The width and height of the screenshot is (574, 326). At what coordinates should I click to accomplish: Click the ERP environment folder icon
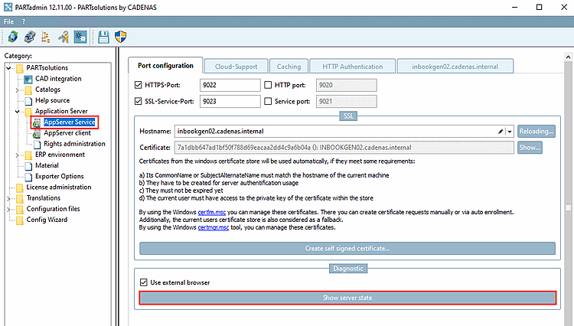[28, 155]
